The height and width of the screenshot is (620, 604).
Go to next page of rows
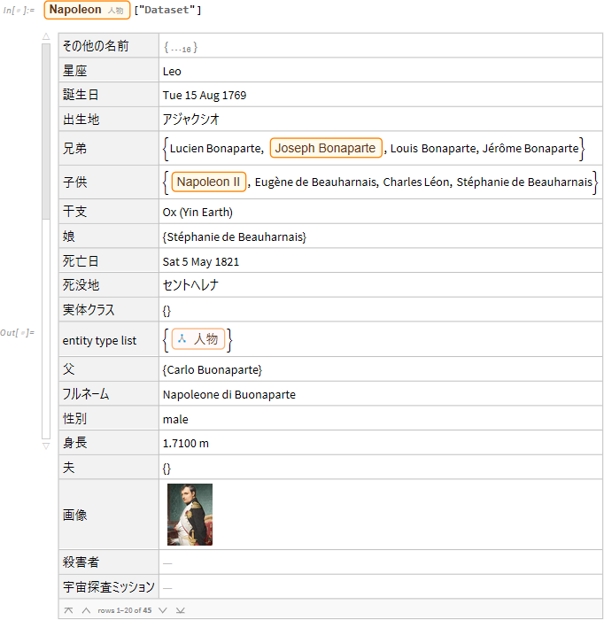click(x=164, y=610)
